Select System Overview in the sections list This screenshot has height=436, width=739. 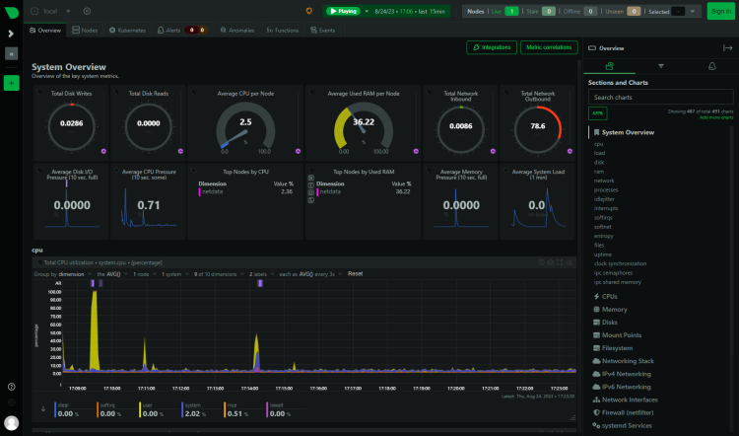pyautogui.click(x=628, y=132)
